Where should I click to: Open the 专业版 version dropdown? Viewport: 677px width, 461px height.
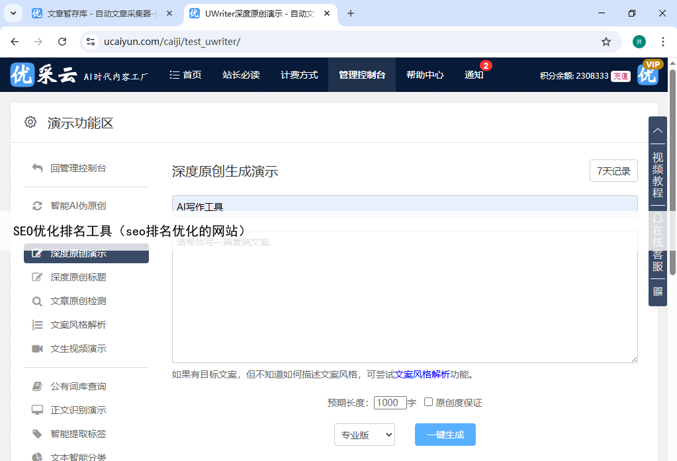click(364, 435)
